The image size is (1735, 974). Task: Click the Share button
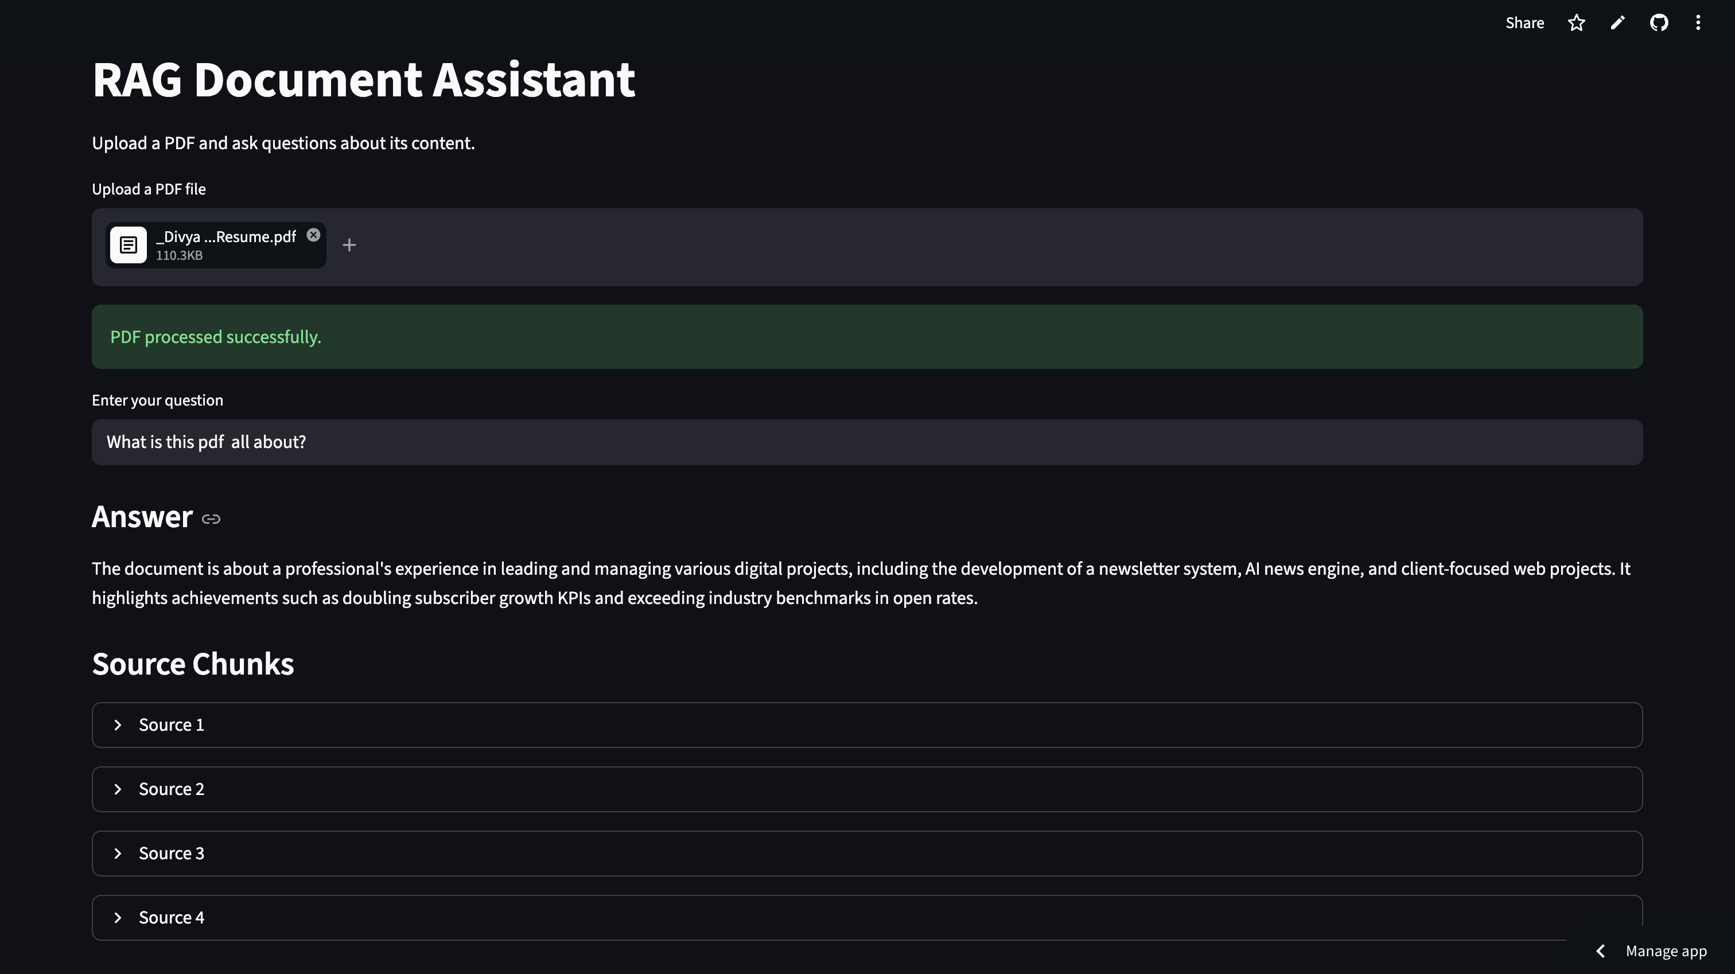(x=1524, y=23)
